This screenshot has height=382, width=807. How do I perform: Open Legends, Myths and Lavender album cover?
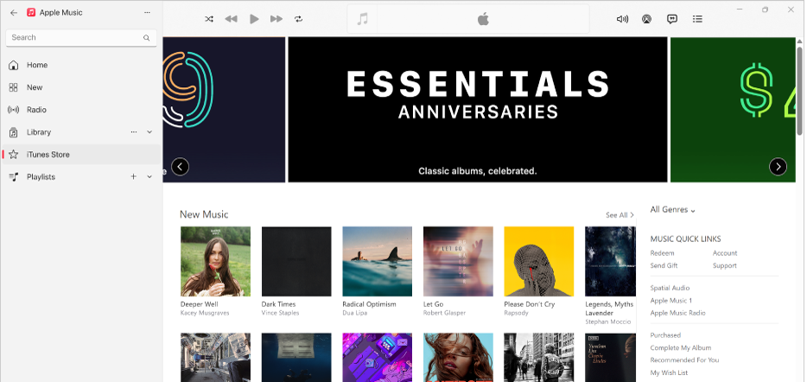click(x=610, y=262)
